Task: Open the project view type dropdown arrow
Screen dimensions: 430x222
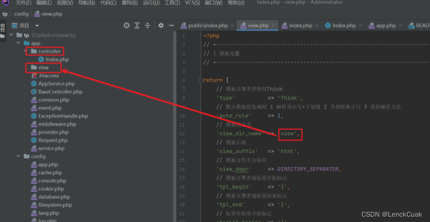Action: point(37,26)
